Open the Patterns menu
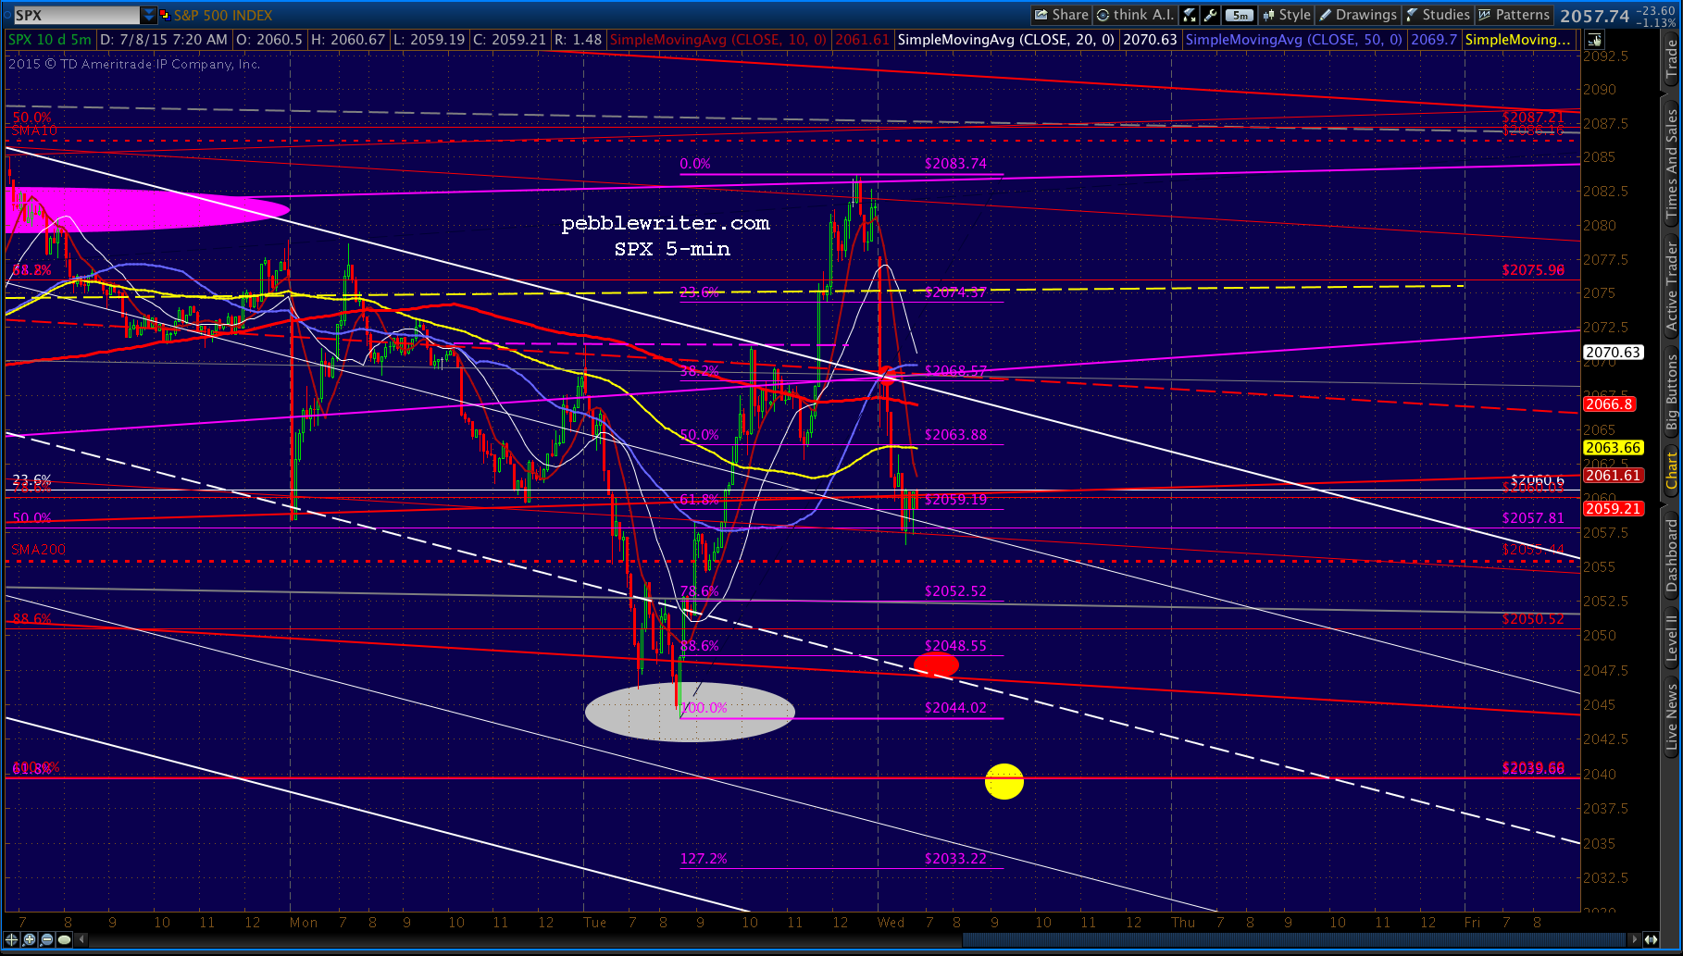The height and width of the screenshot is (956, 1683). click(x=1515, y=15)
